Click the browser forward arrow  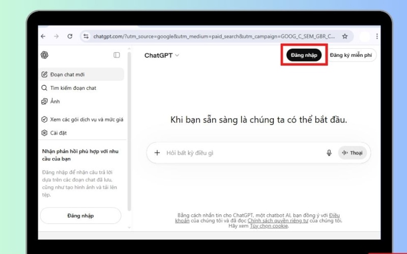point(56,36)
